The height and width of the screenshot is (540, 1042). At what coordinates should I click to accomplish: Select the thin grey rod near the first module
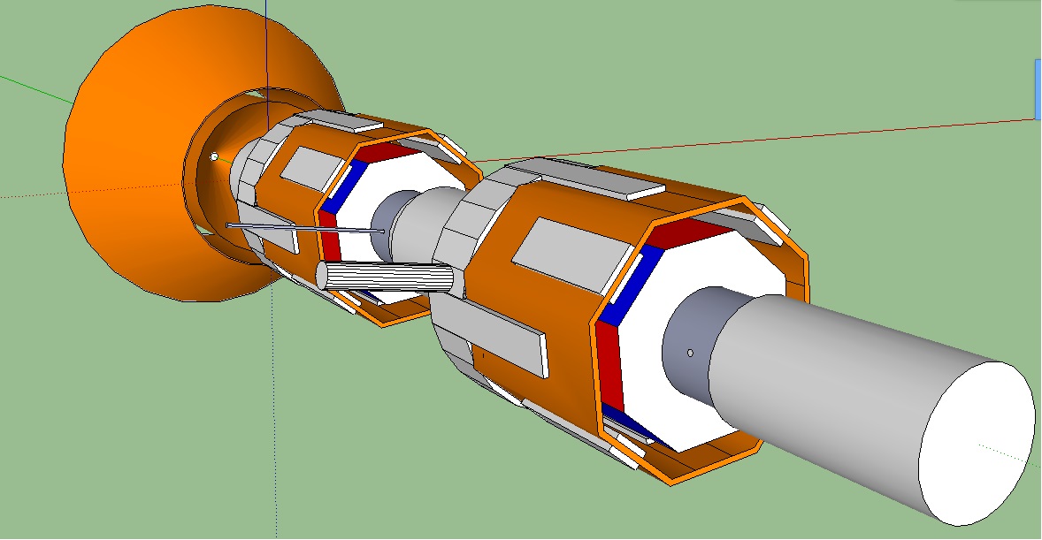[306, 229]
